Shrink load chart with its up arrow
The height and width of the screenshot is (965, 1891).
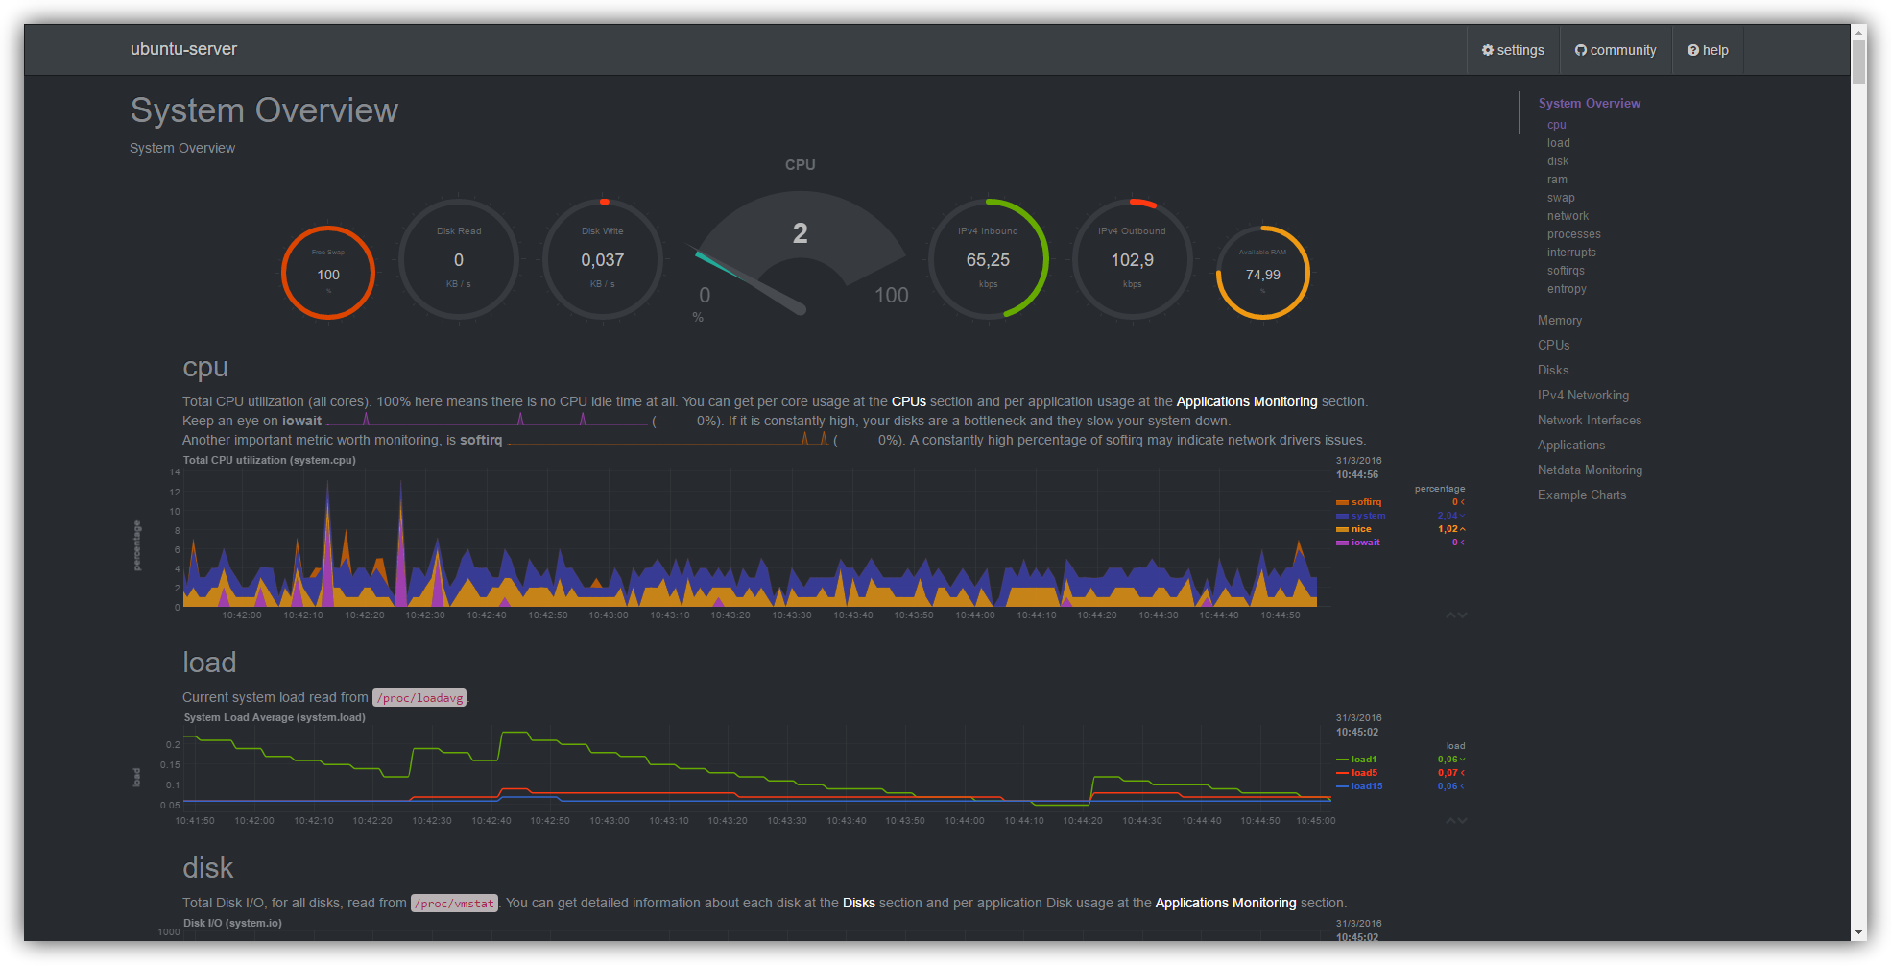tap(1450, 821)
